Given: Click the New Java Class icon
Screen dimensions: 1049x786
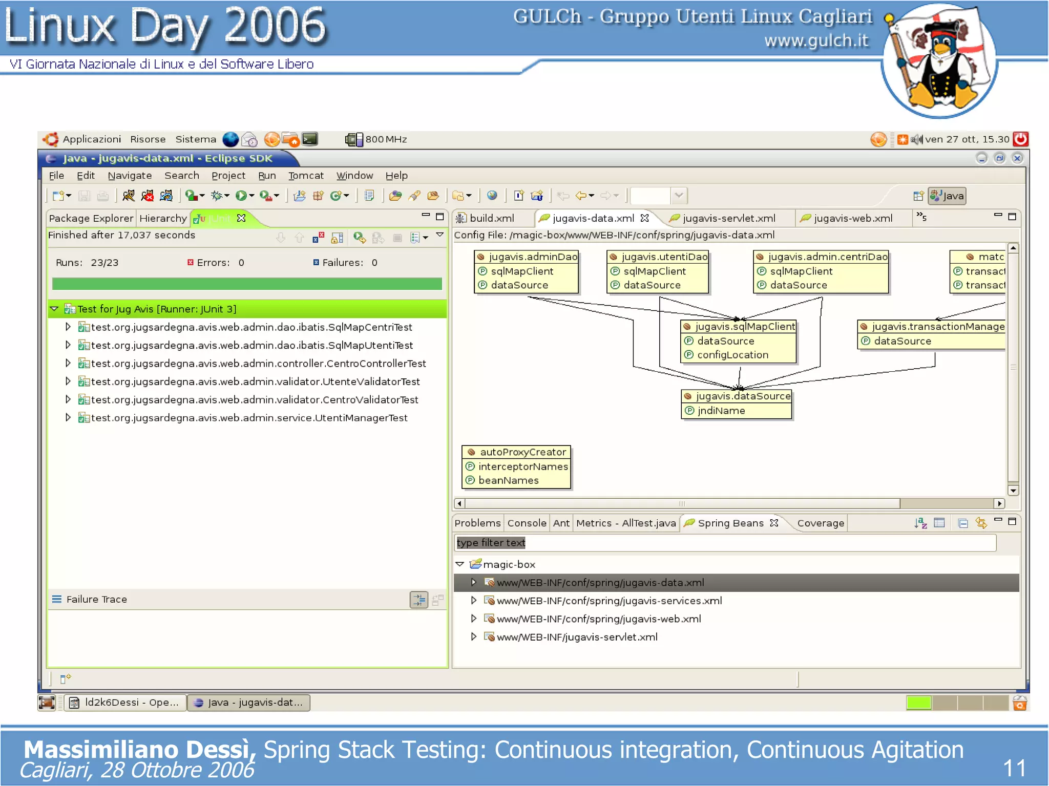Looking at the screenshot, I should coord(336,196).
